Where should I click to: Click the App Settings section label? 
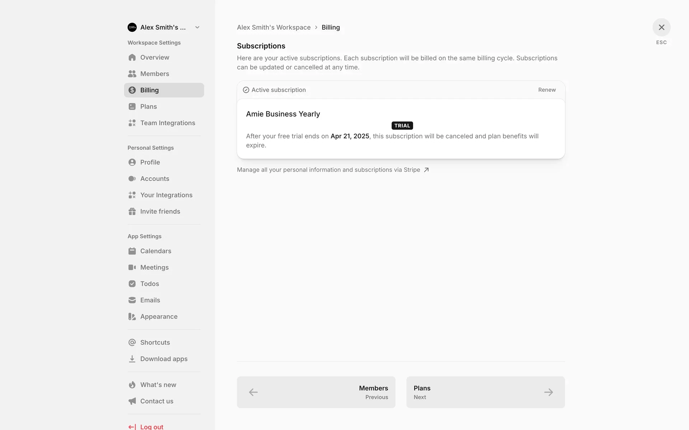[145, 236]
